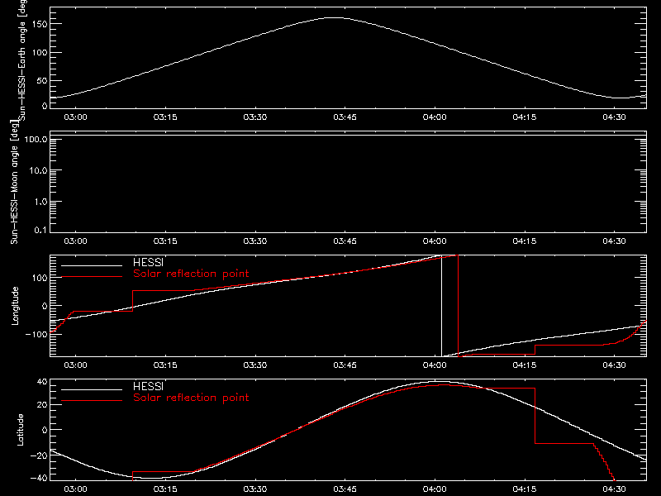
Task: Click 03:00 time label under Earth angle plot
Action: [x=75, y=117]
